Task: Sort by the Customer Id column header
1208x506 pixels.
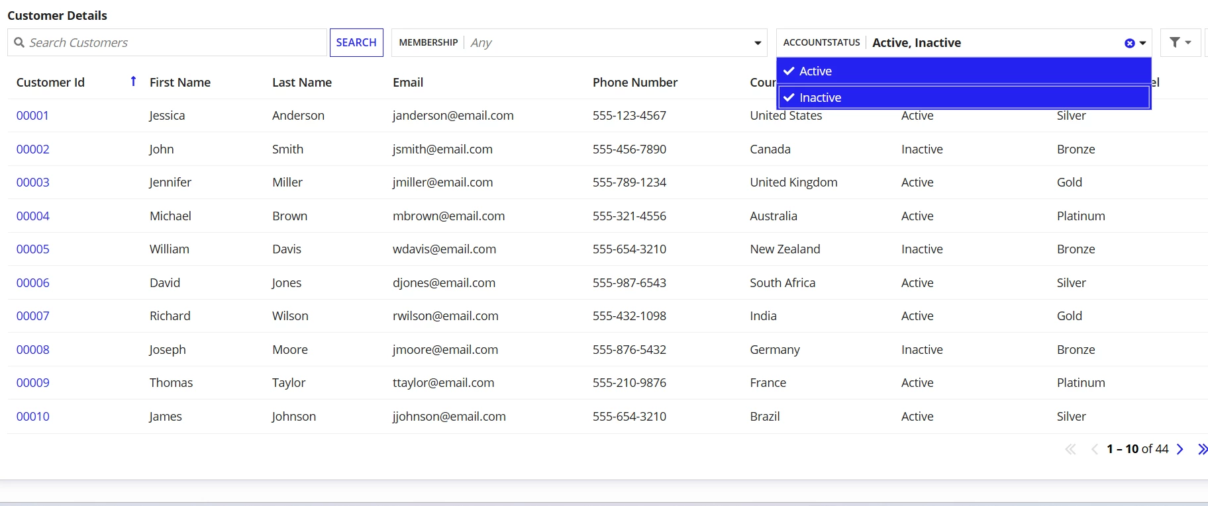Action: point(50,82)
